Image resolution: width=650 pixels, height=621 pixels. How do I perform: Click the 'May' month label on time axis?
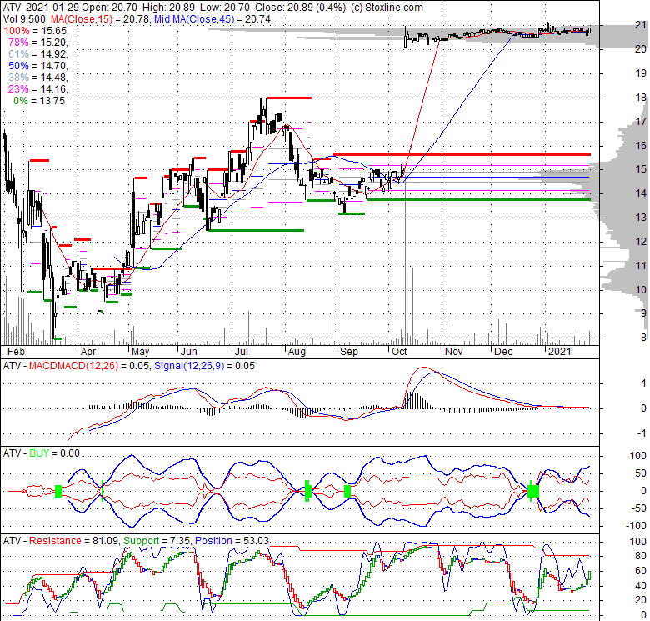tap(140, 352)
